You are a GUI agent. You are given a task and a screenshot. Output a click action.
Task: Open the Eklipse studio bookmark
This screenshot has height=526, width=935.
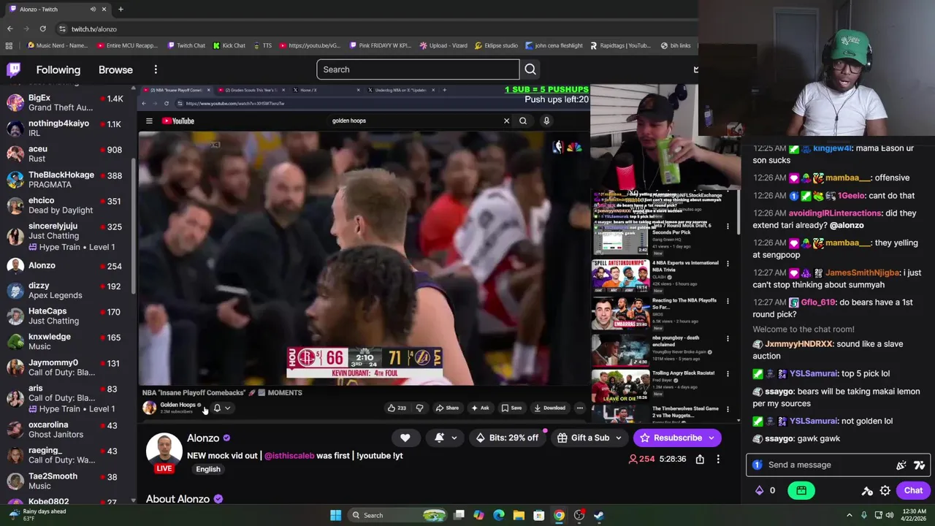point(497,45)
